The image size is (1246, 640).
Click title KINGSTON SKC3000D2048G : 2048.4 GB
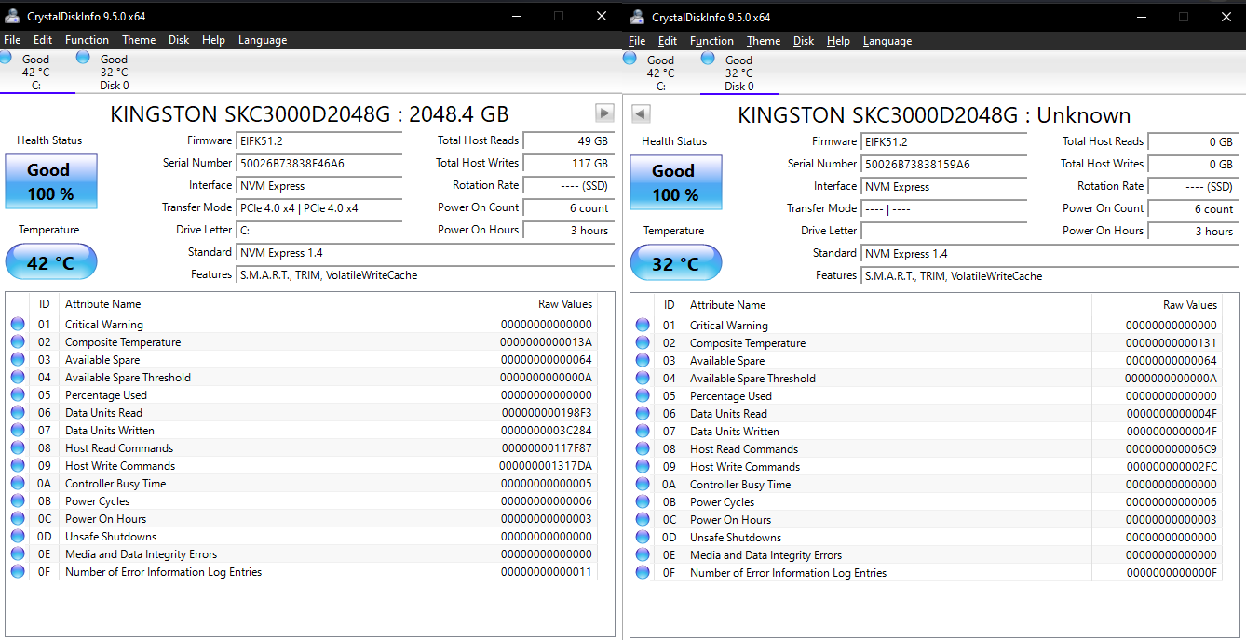[x=310, y=114]
